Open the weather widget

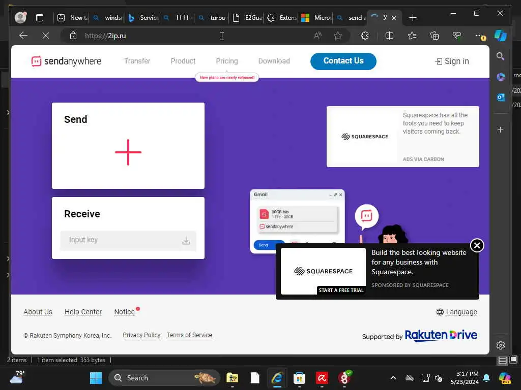17,377
